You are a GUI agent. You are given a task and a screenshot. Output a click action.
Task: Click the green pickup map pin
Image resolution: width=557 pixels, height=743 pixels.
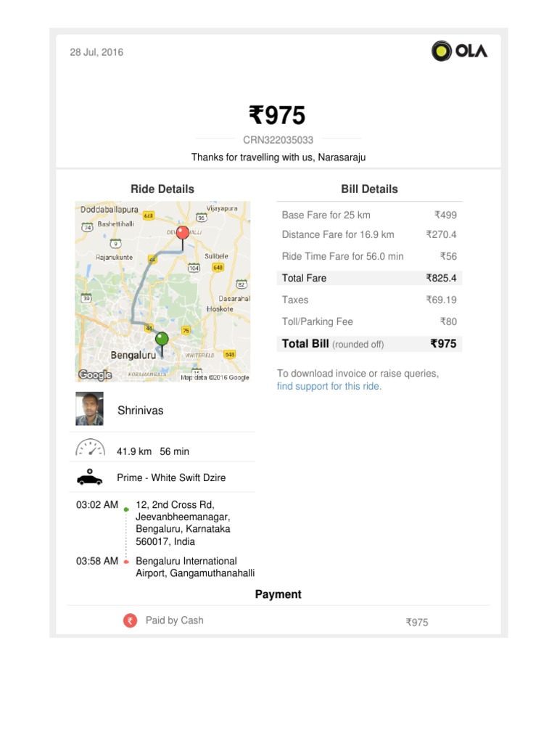(162, 339)
